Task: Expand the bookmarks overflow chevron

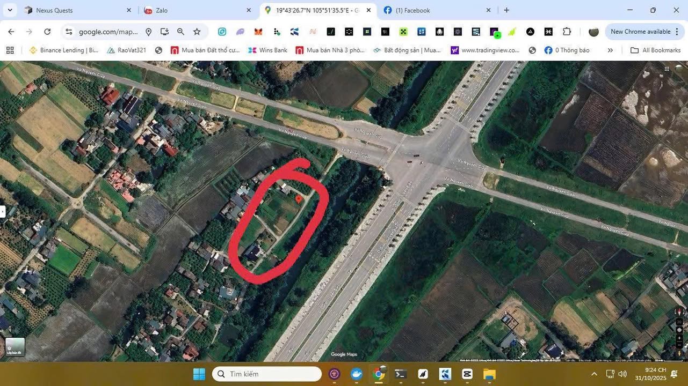Action: (x=610, y=50)
